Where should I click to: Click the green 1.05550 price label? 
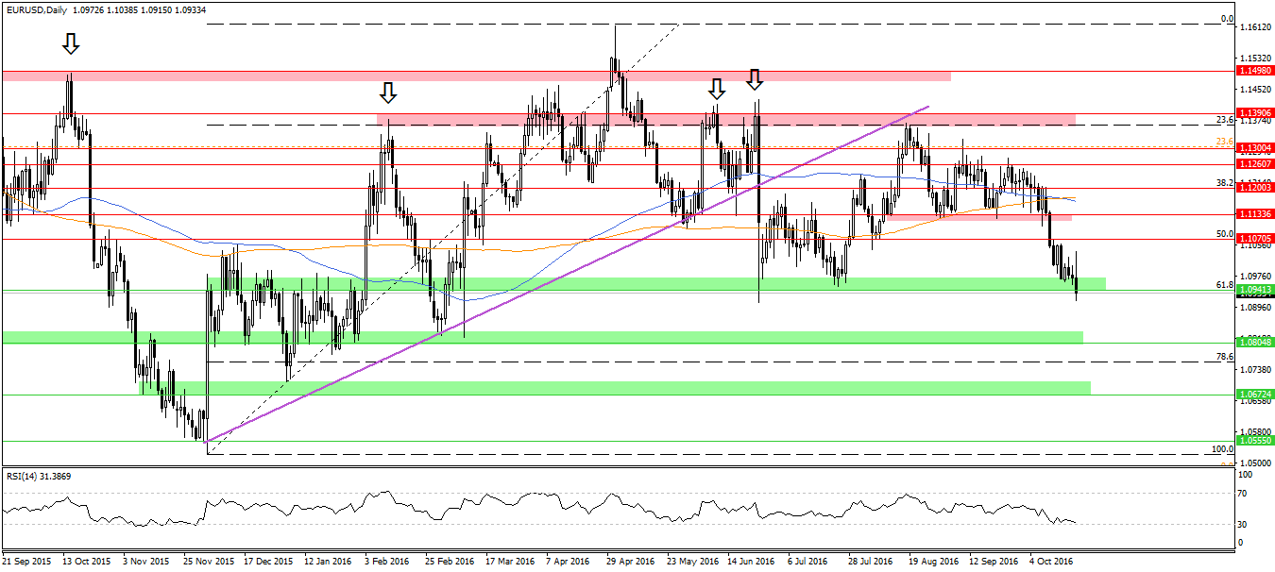[1256, 441]
